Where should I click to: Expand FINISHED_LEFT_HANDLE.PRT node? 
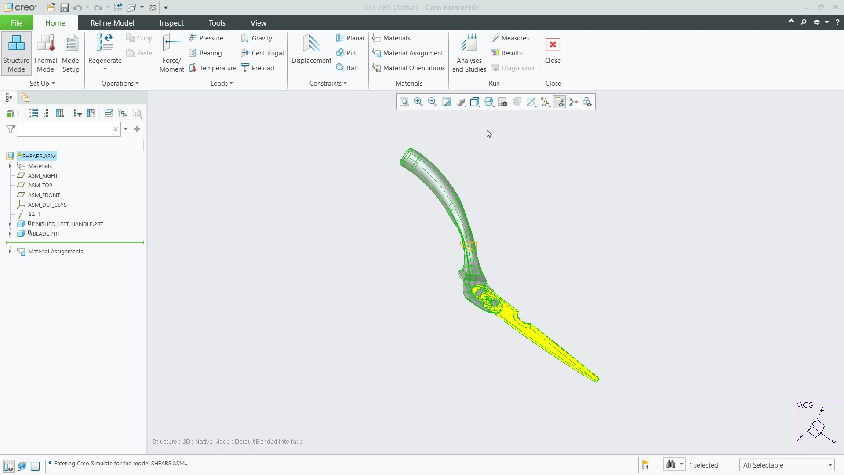coord(10,224)
